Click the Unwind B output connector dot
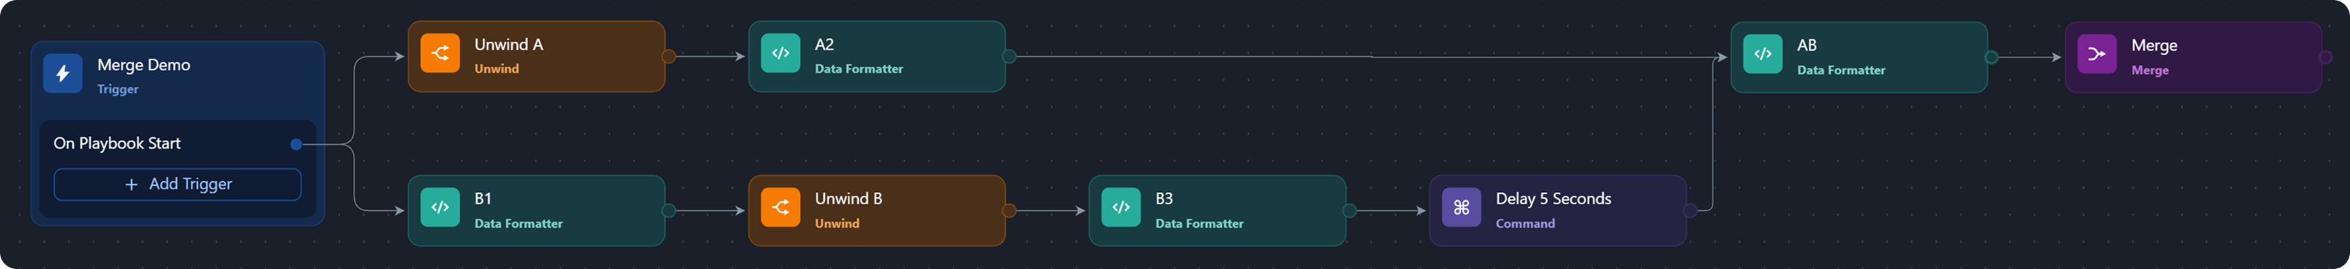This screenshot has height=269, width=2350. point(1009,211)
